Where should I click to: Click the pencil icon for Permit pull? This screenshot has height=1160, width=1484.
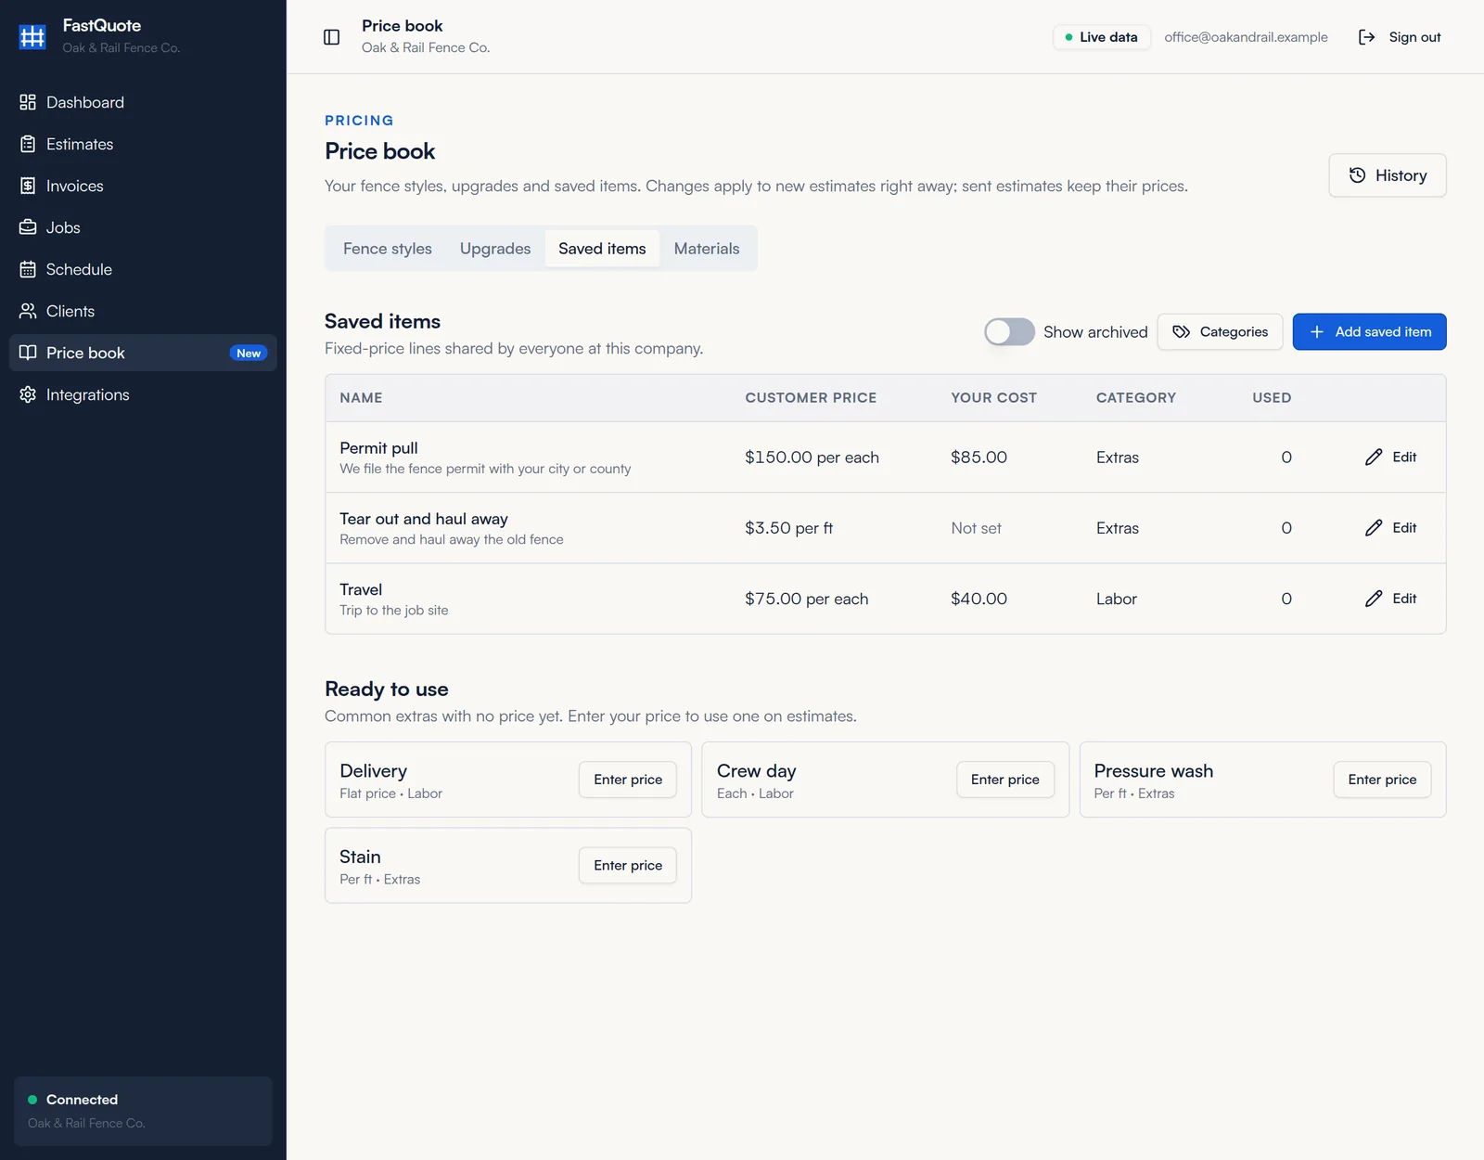coord(1374,458)
